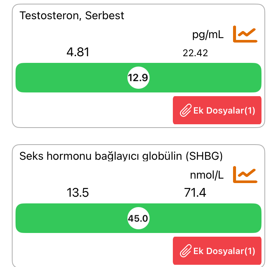Open Ek Dosyalar(1) for Testosteron, Serbest
This screenshot has height=267, width=277.
[x=217, y=110]
